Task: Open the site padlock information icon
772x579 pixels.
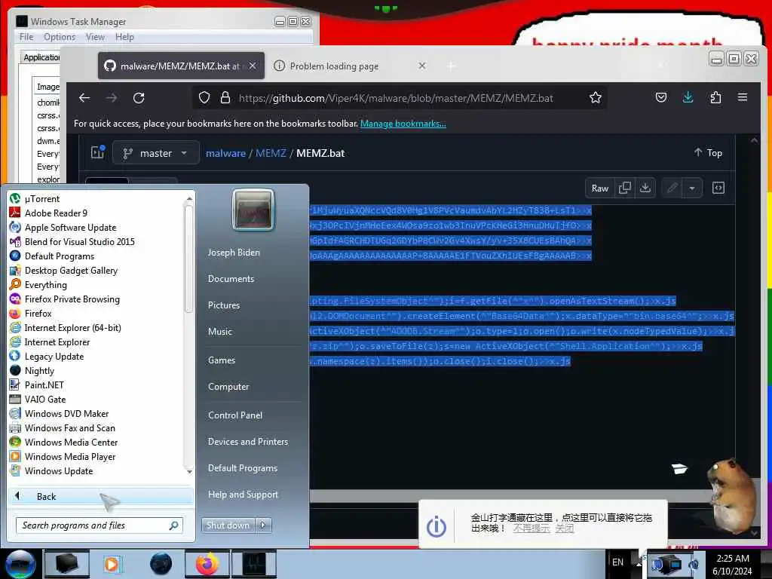Action: (225, 98)
